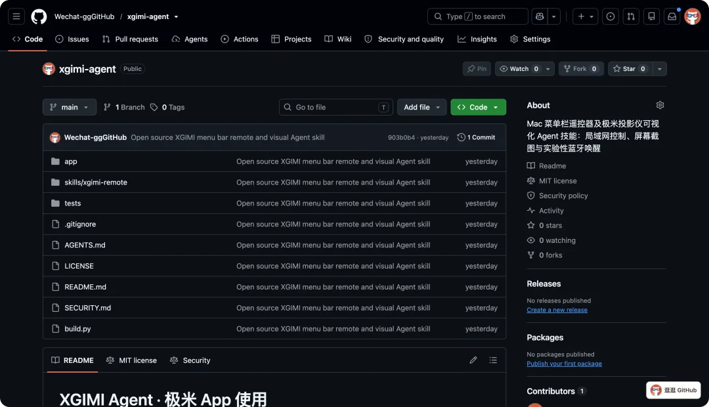The image size is (709, 407).
Task: Open the Copilot chat icon
Action: coord(540,16)
